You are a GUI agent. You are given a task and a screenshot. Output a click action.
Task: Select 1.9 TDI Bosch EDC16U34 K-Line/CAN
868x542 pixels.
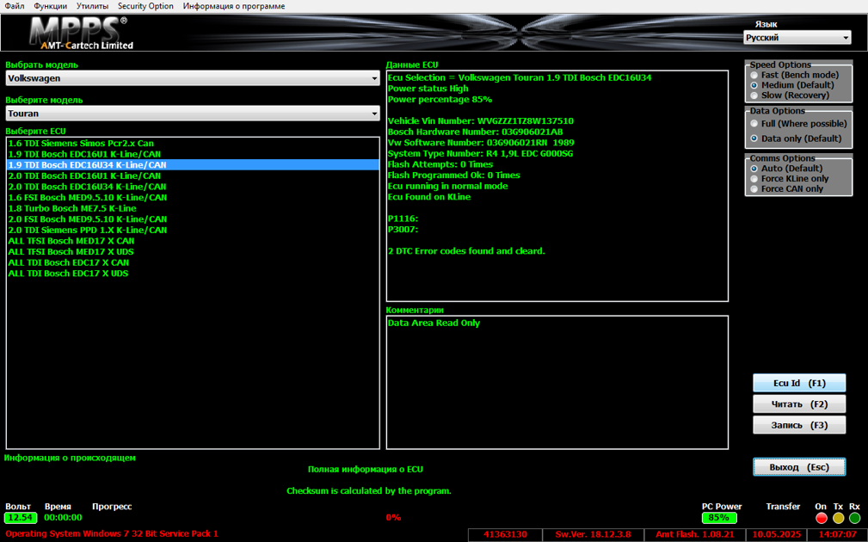pyautogui.click(x=193, y=165)
